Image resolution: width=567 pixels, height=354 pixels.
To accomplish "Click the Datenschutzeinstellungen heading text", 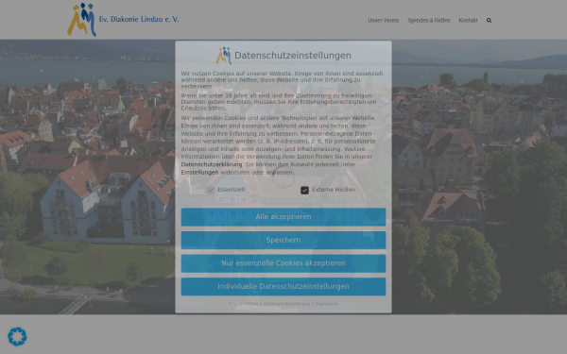I will (x=293, y=56).
